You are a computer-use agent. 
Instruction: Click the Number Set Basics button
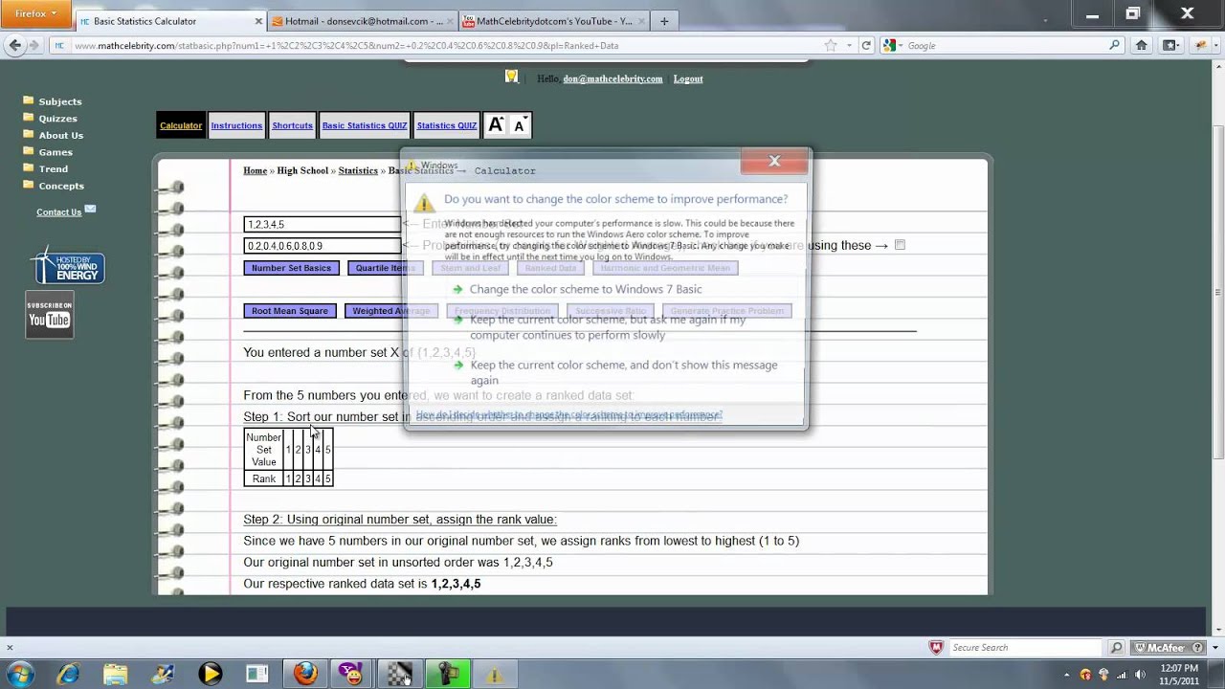291,268
